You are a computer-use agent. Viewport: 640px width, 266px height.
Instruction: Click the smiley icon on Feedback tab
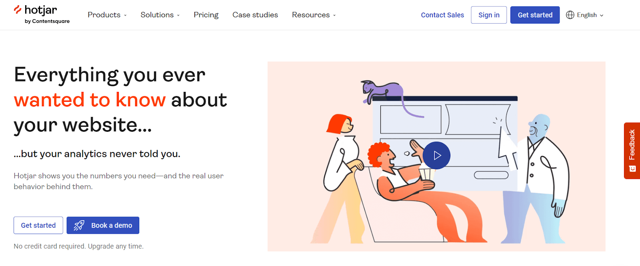click(632, 169)
